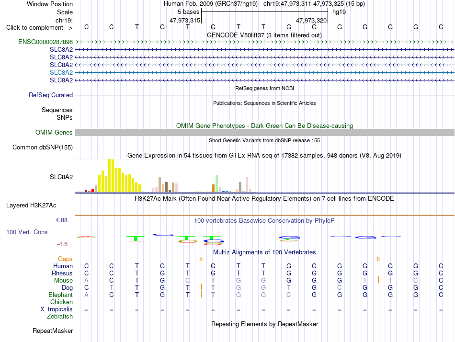This screenshot has height=342, width=455.
Task: Click 'Human Feb. 2009 (GRCh37/hg19)' assembly text
Action: coord(211,4)
